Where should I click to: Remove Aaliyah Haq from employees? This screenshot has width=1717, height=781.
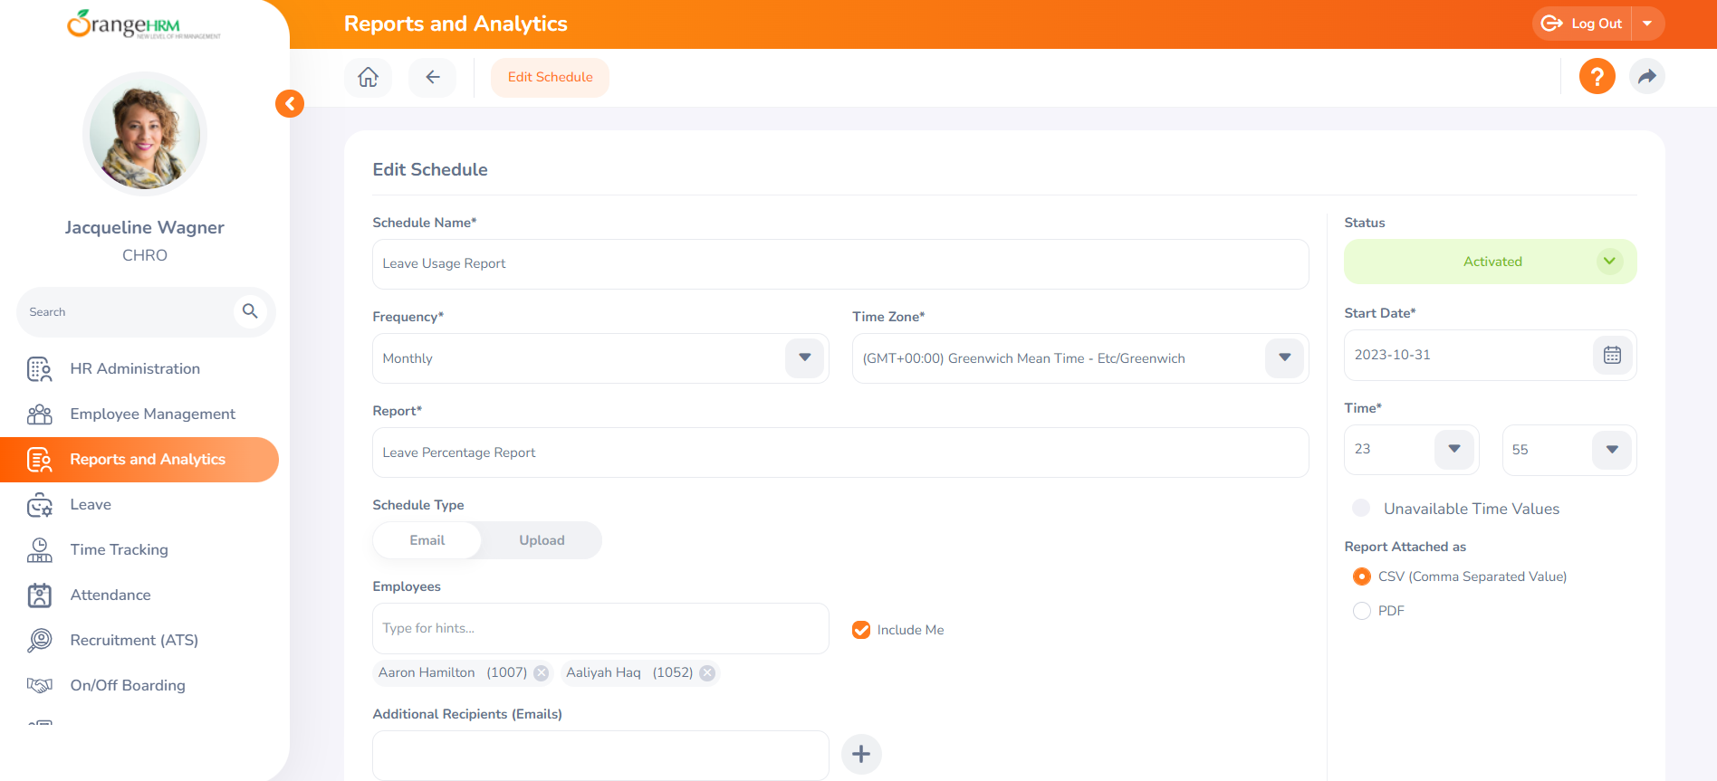point(707,672)
